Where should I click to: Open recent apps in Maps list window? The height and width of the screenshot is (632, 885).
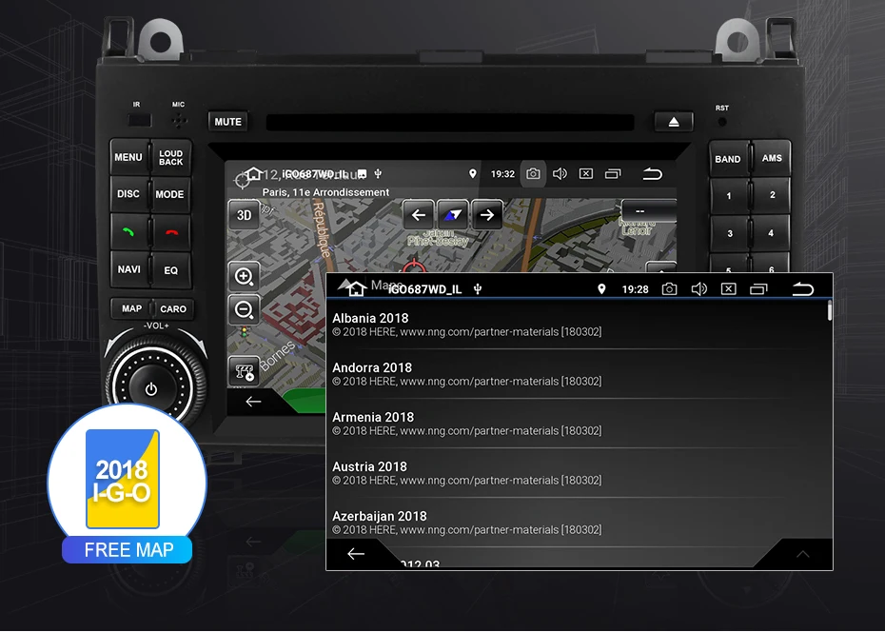(758, 289)
